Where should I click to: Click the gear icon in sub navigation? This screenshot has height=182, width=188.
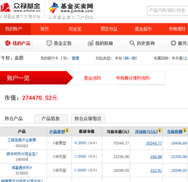point(173,43)
